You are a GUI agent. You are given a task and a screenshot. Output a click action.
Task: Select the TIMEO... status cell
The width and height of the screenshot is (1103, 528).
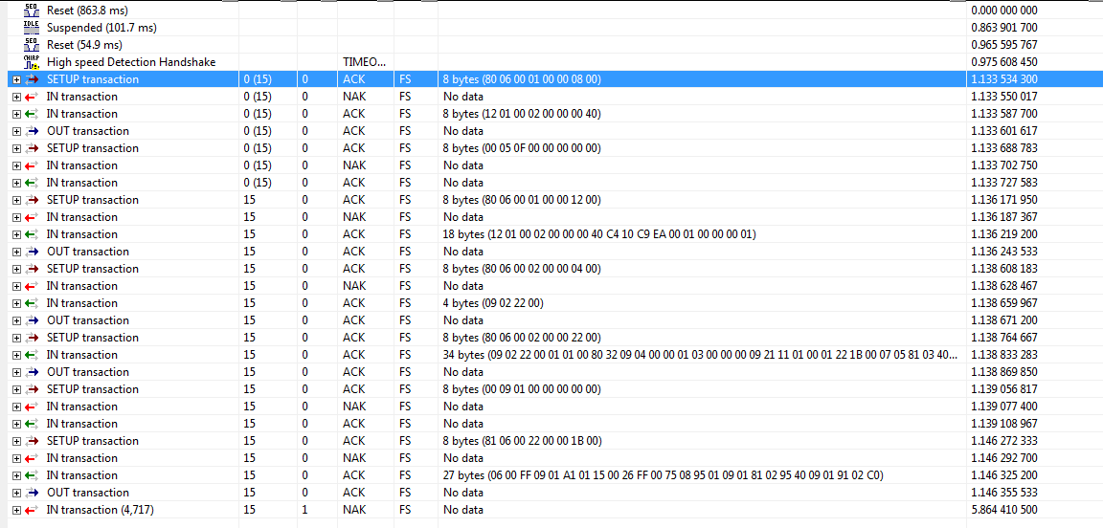point(364,62)
